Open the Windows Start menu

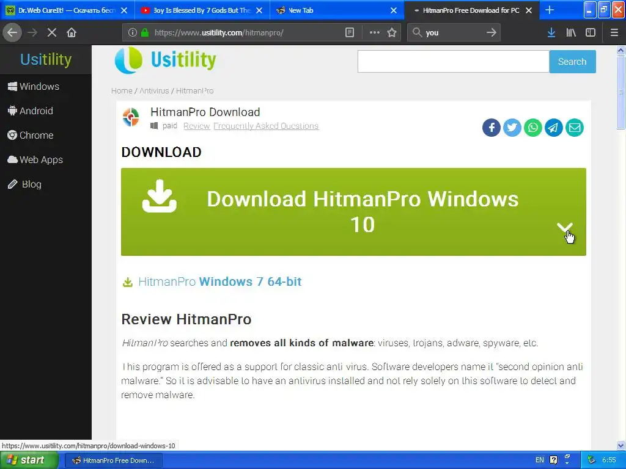point(29,460)
